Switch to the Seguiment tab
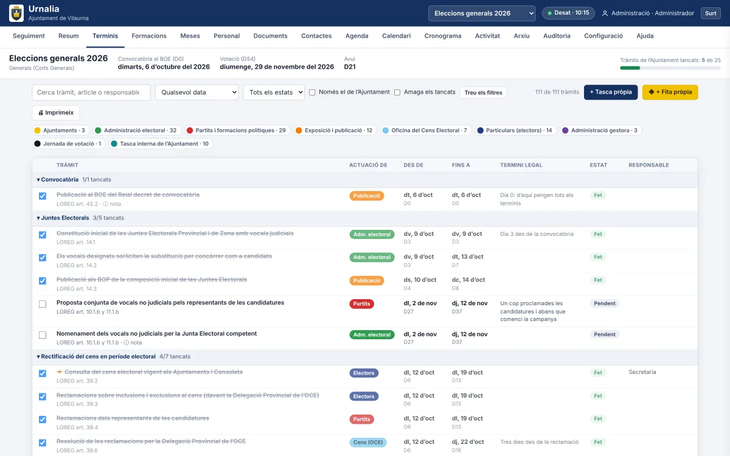The height and width of the screenshot is (456, 730). point(29,36)
